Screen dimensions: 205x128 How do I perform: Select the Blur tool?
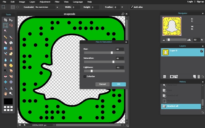(x=6, y=60)
